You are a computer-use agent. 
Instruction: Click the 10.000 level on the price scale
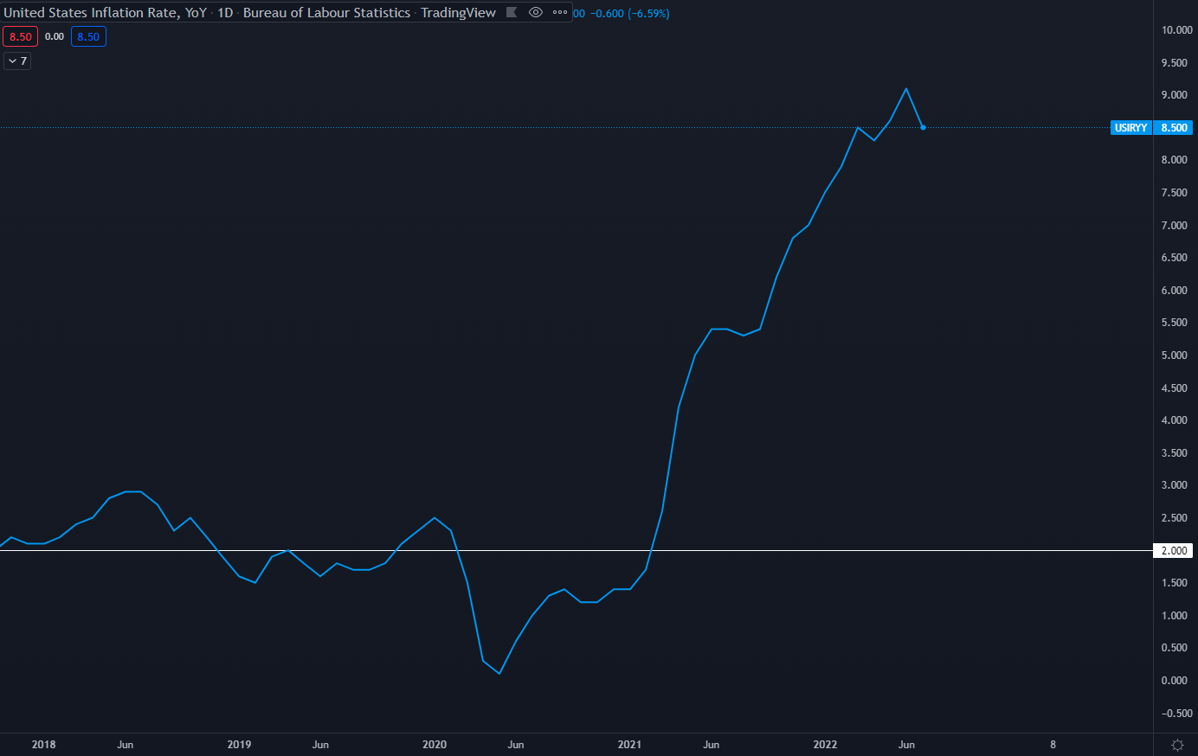pos(1176,30)
